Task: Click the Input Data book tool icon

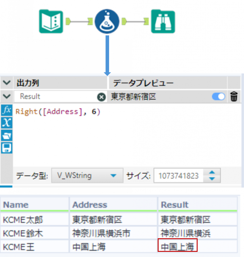Action: pos(51,22)
